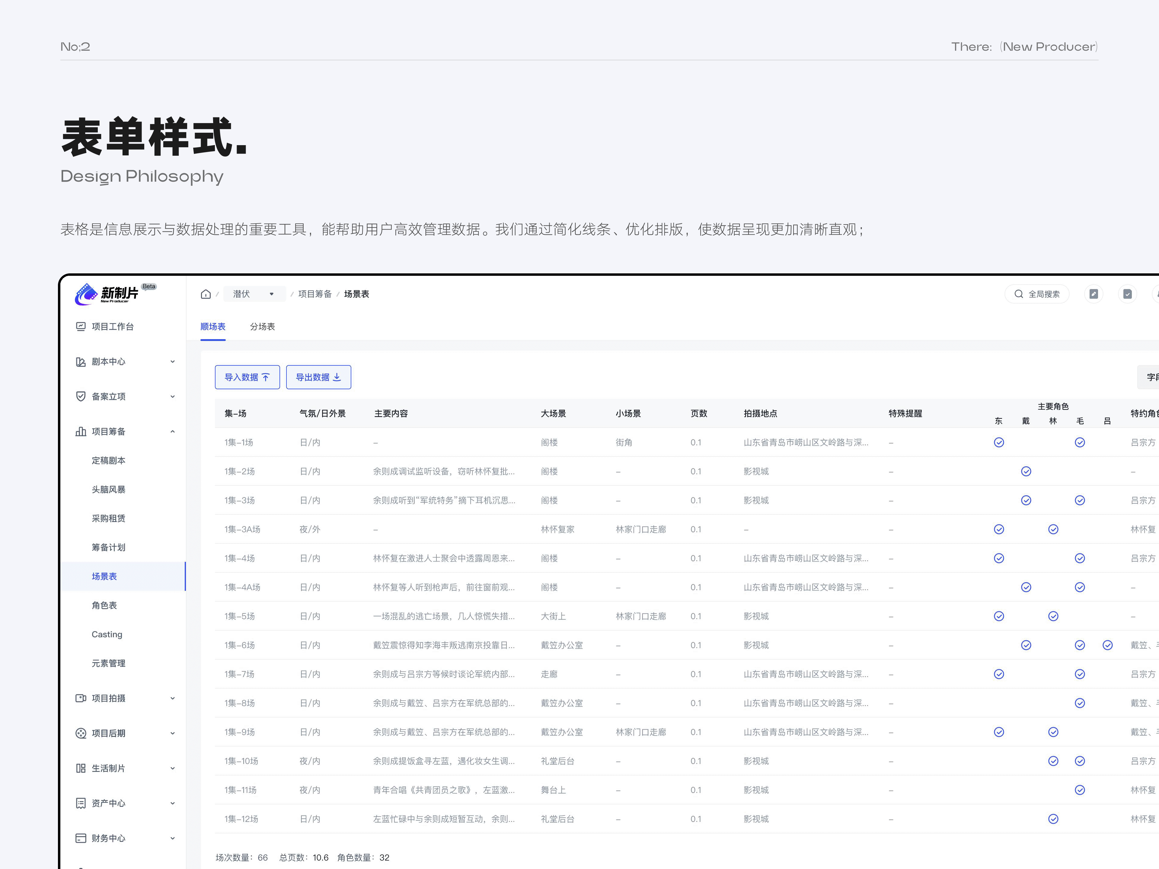Click 项目筹备 breadcrumb link

(315, 294)
